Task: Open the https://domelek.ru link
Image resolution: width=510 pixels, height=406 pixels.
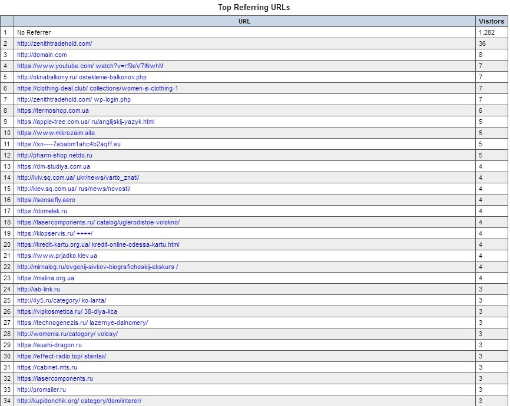Action: 42,211
